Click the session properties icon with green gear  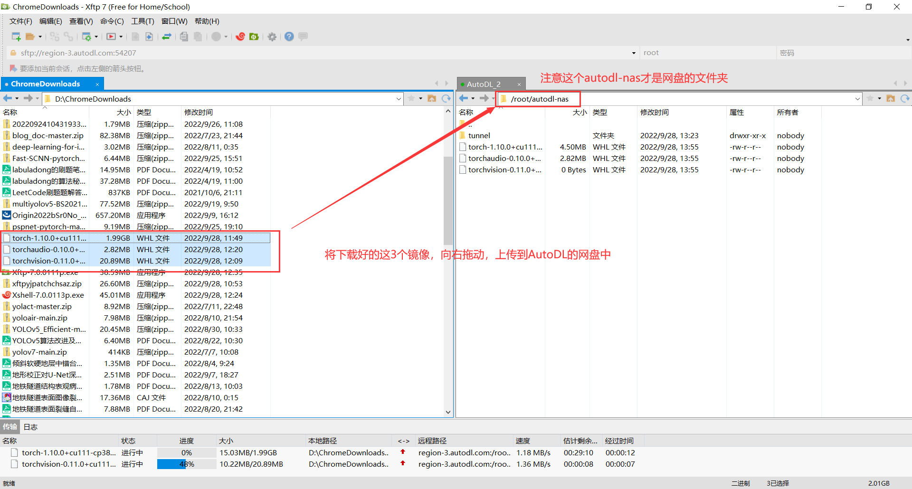pos(86,37)
